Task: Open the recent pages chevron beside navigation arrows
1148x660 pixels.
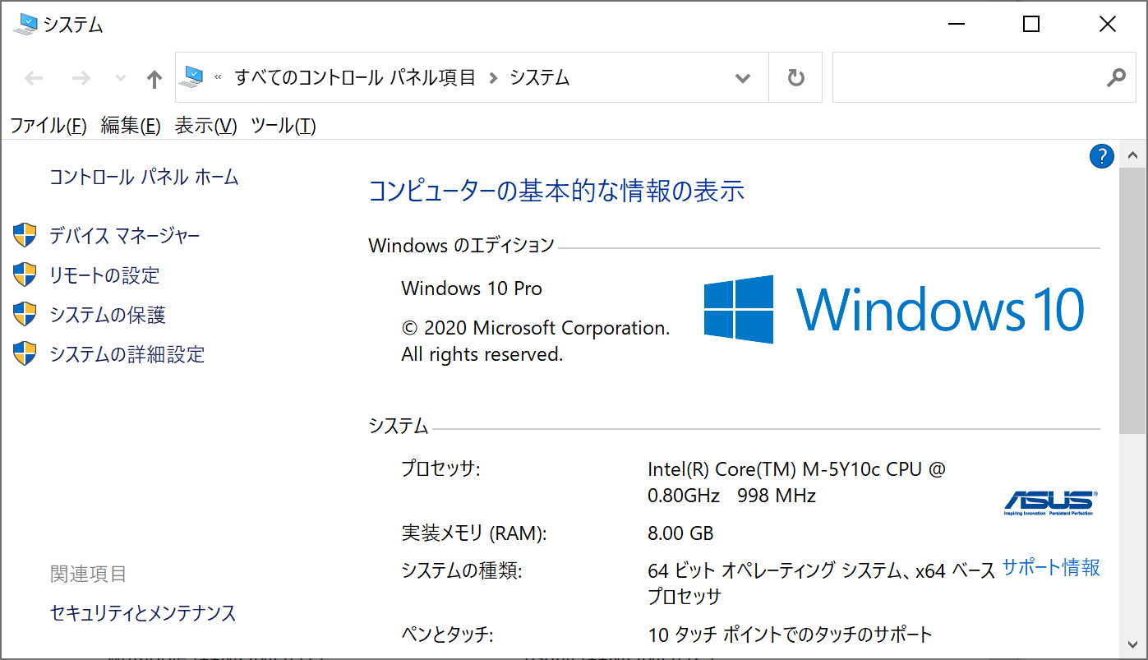Action: click(x=119, y=76)
